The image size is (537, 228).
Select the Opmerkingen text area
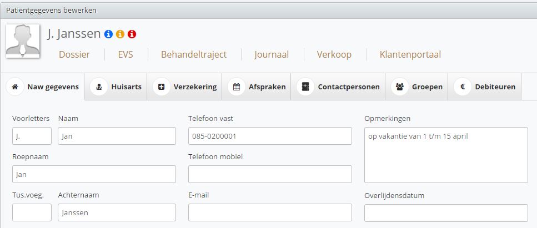pyautogui.click(x=446, y=155)
